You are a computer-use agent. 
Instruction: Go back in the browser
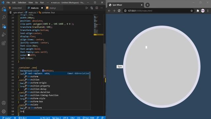109,11
